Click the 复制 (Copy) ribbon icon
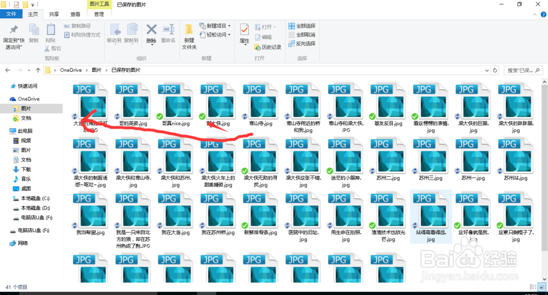 tap(33, 30)
